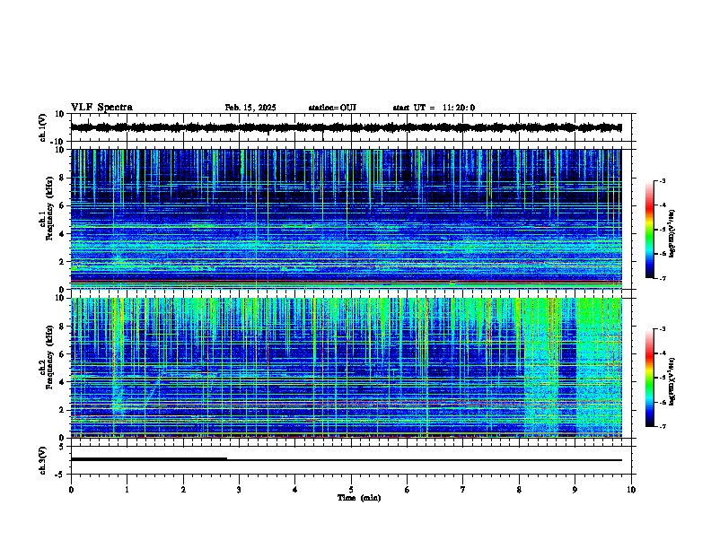Screen dimensions: 711x549
Task: Click the time axis tick label "10"
Action: click(631, 490)
